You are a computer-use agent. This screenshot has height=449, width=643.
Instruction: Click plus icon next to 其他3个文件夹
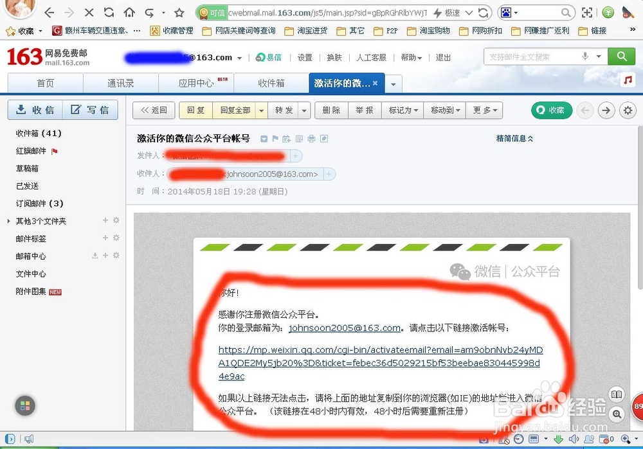point(105,220)
